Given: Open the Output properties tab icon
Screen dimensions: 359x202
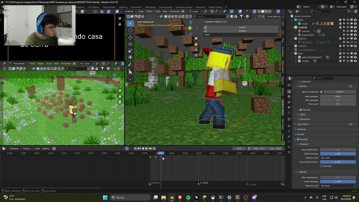Looking at the screenshot, I should [289, 97].
